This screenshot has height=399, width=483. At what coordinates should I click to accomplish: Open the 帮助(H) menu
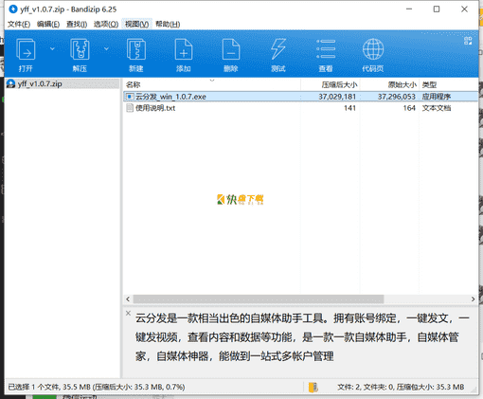click(x=168, y=25)
